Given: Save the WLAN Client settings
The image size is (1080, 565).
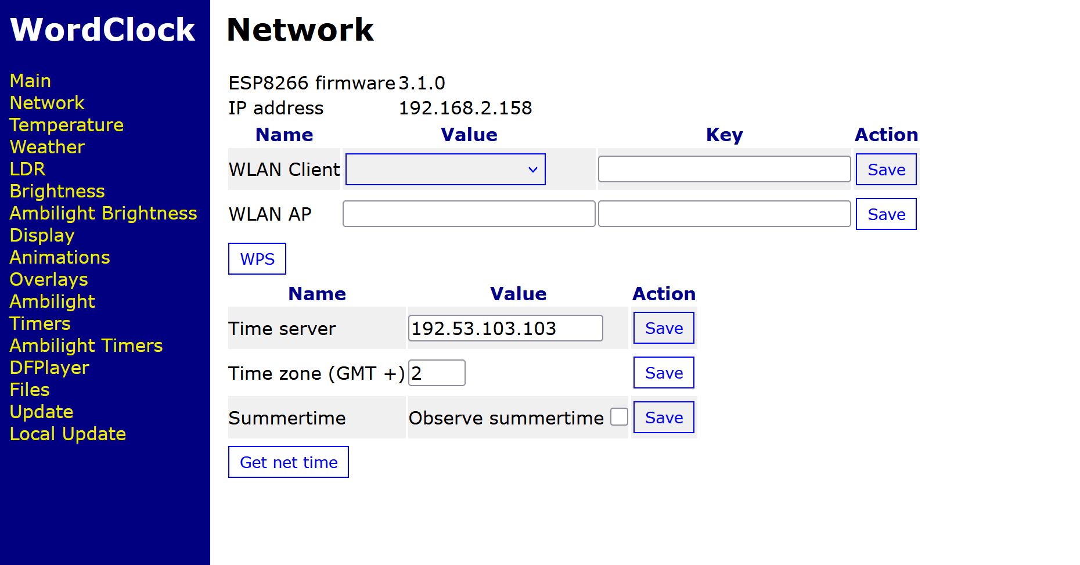Looking at the screenshot, I should 886,170.
